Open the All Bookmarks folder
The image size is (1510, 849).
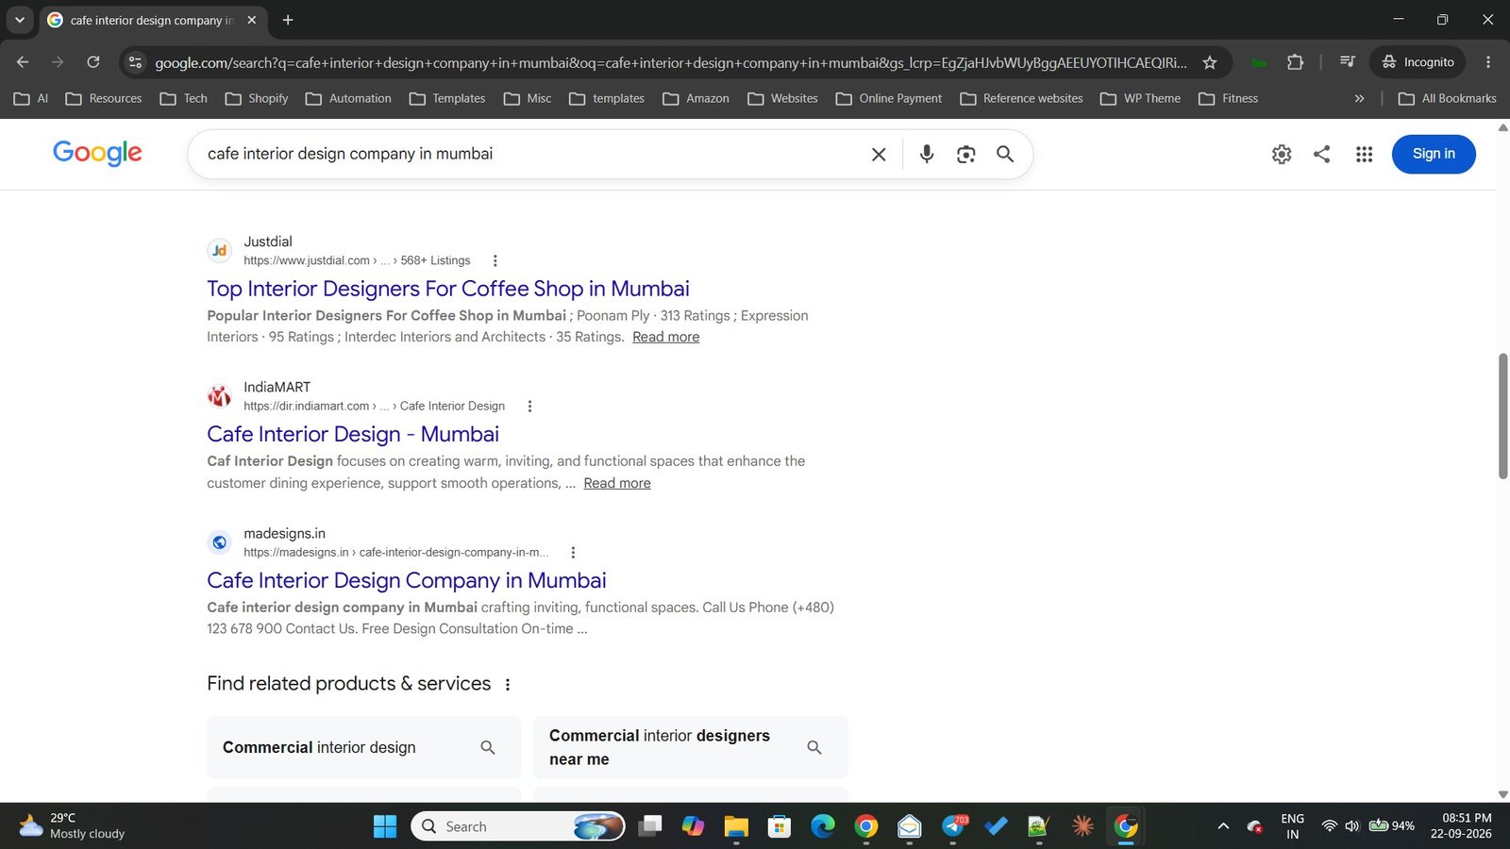point(1447,98)
